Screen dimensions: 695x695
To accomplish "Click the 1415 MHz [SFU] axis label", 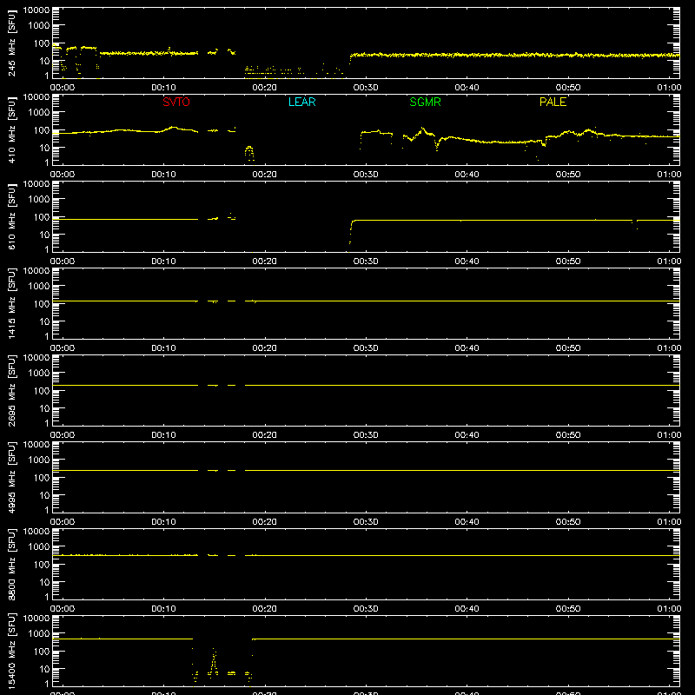I will pyautogui.click(x=11, y=303).
